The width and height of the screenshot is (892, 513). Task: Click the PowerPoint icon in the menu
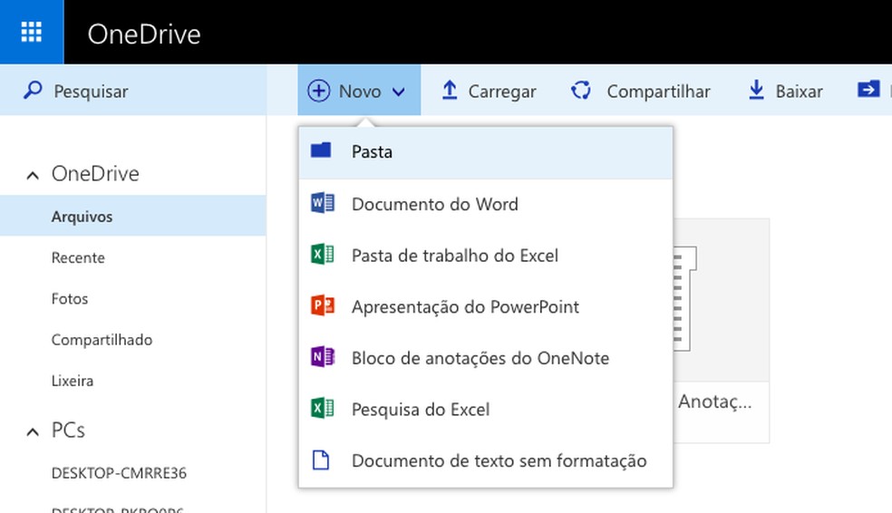(x=322, y=306)
